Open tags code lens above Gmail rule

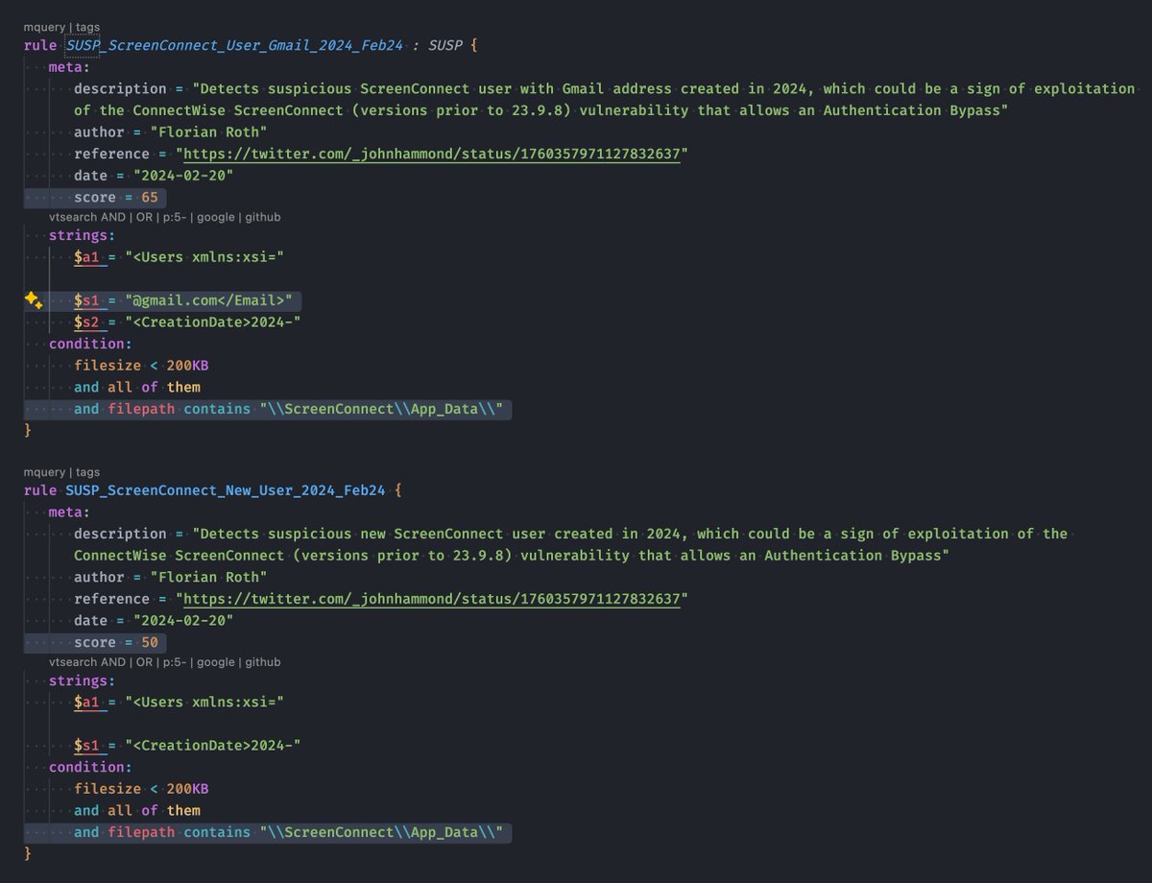point(87,27)
